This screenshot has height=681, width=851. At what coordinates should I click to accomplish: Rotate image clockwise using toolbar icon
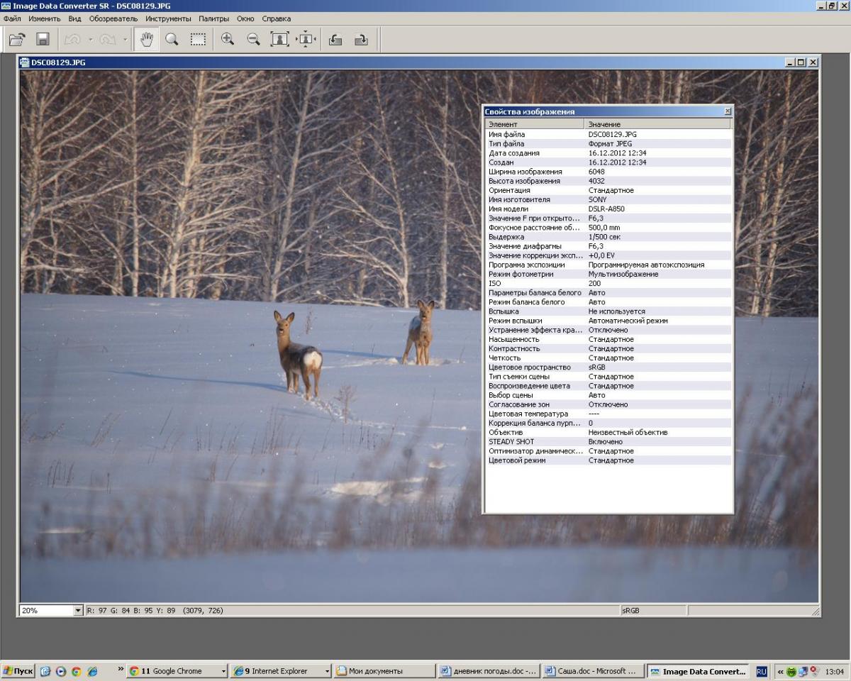[361, 40]
